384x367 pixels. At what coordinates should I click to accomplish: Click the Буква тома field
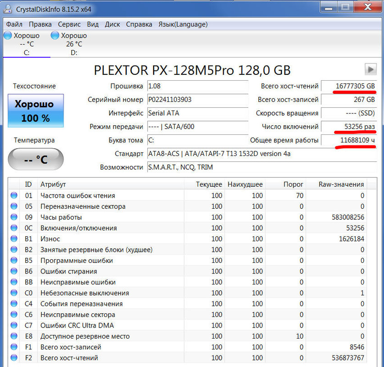(x=198, y=140)
